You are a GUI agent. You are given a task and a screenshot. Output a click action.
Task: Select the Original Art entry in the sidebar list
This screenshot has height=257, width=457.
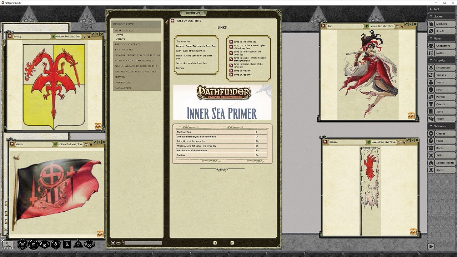point(123,82)
